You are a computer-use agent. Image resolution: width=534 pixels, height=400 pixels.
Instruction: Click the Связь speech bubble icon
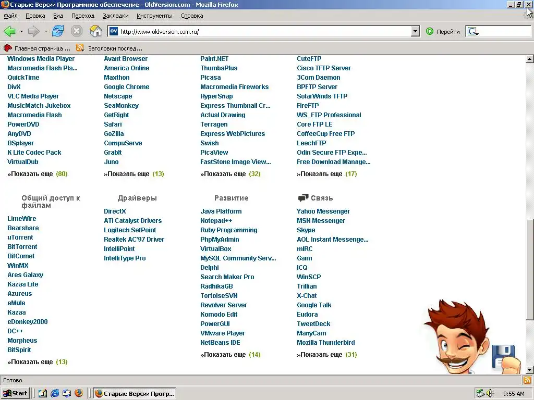tap(303, 197)
